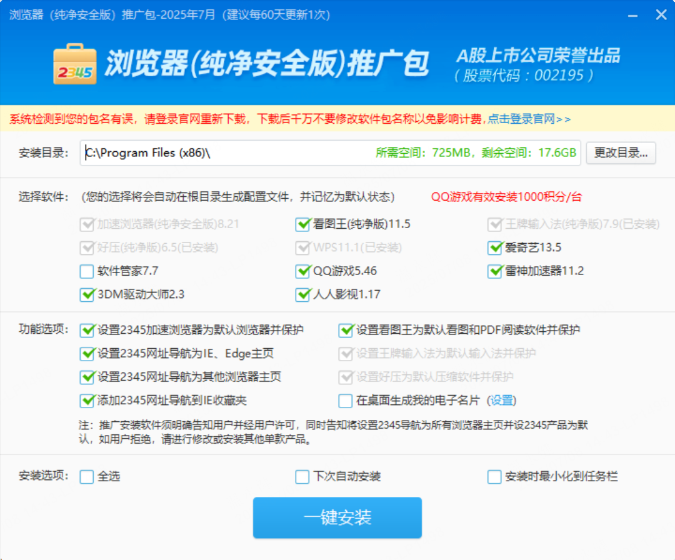675x560 pixels.
Task: Toggle the WPS11.1 installed checkbox
Action: [302, 247]
